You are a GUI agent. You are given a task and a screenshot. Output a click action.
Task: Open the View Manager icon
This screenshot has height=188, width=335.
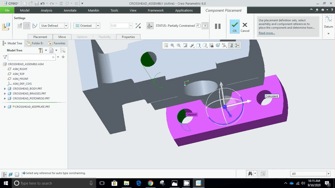click(x=205, y=45)
